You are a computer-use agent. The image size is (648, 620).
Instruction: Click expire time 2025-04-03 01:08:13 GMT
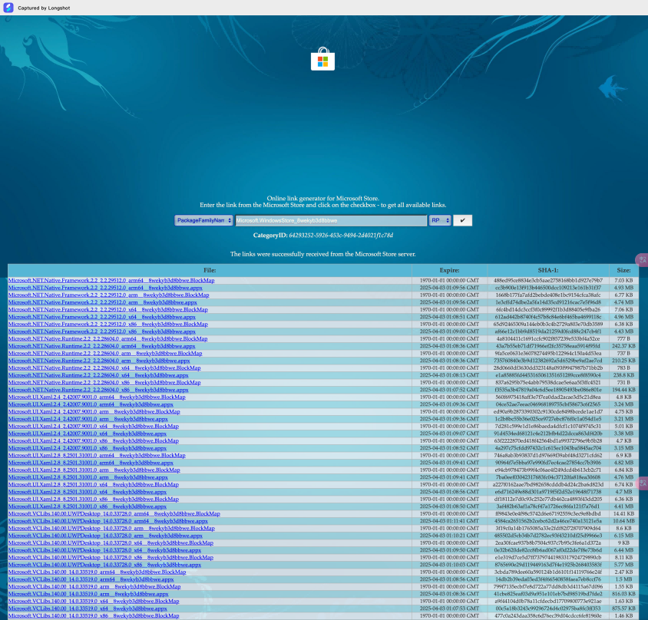(x=450, y=375)
